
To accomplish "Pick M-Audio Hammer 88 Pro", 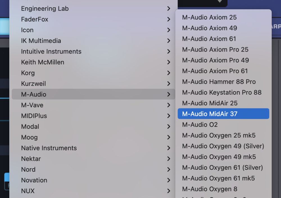I will click(219, 82).
